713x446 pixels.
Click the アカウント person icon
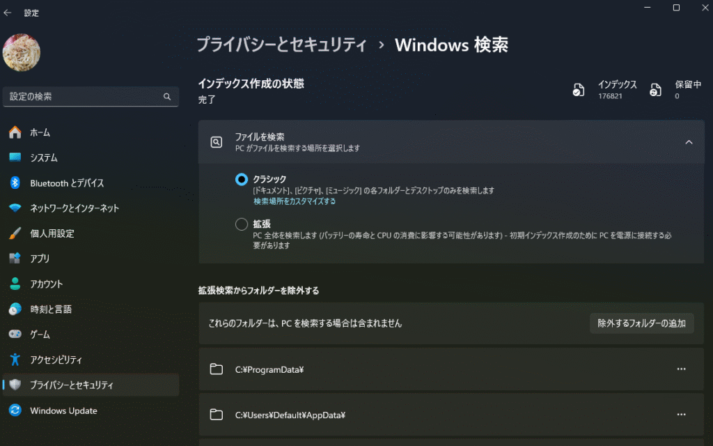[x=15, y=284]
